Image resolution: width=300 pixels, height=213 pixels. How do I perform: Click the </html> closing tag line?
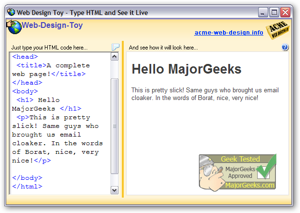pyautogui.click(x=27, y=186)
